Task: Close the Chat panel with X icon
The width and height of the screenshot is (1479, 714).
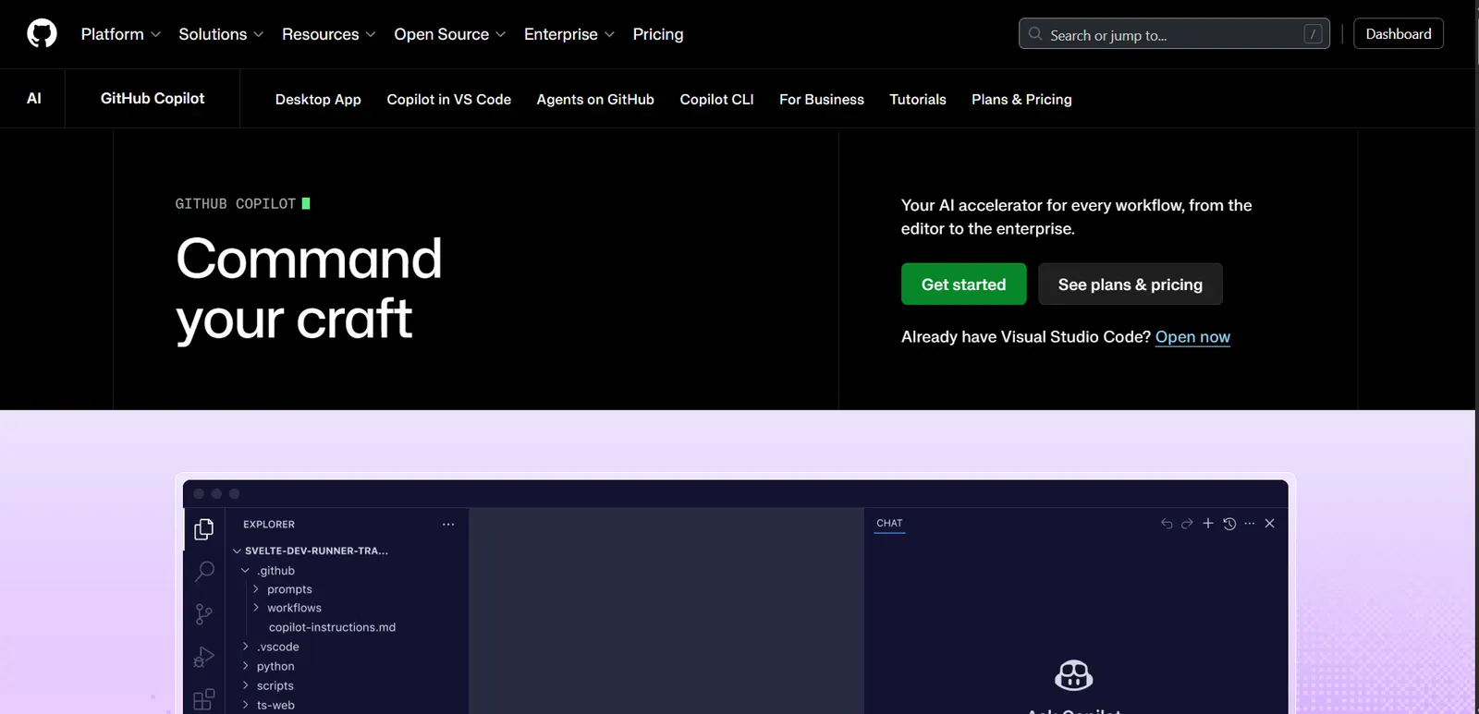Action: click(1270, 524)
